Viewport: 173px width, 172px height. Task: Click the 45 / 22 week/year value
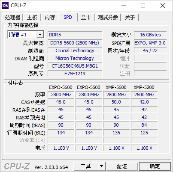click(x=150, y=50)
